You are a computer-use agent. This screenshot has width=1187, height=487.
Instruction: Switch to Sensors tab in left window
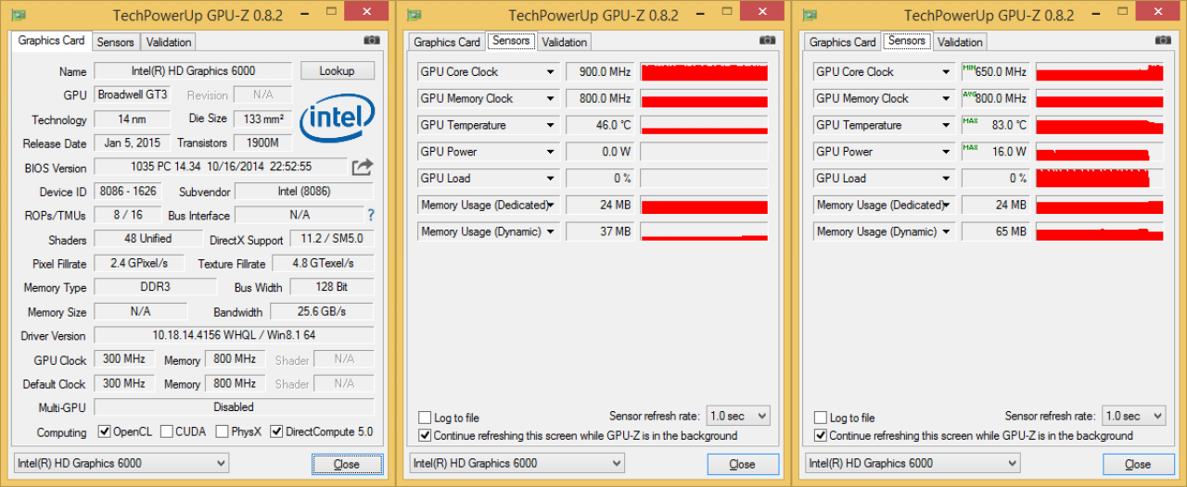click(116, 42)
